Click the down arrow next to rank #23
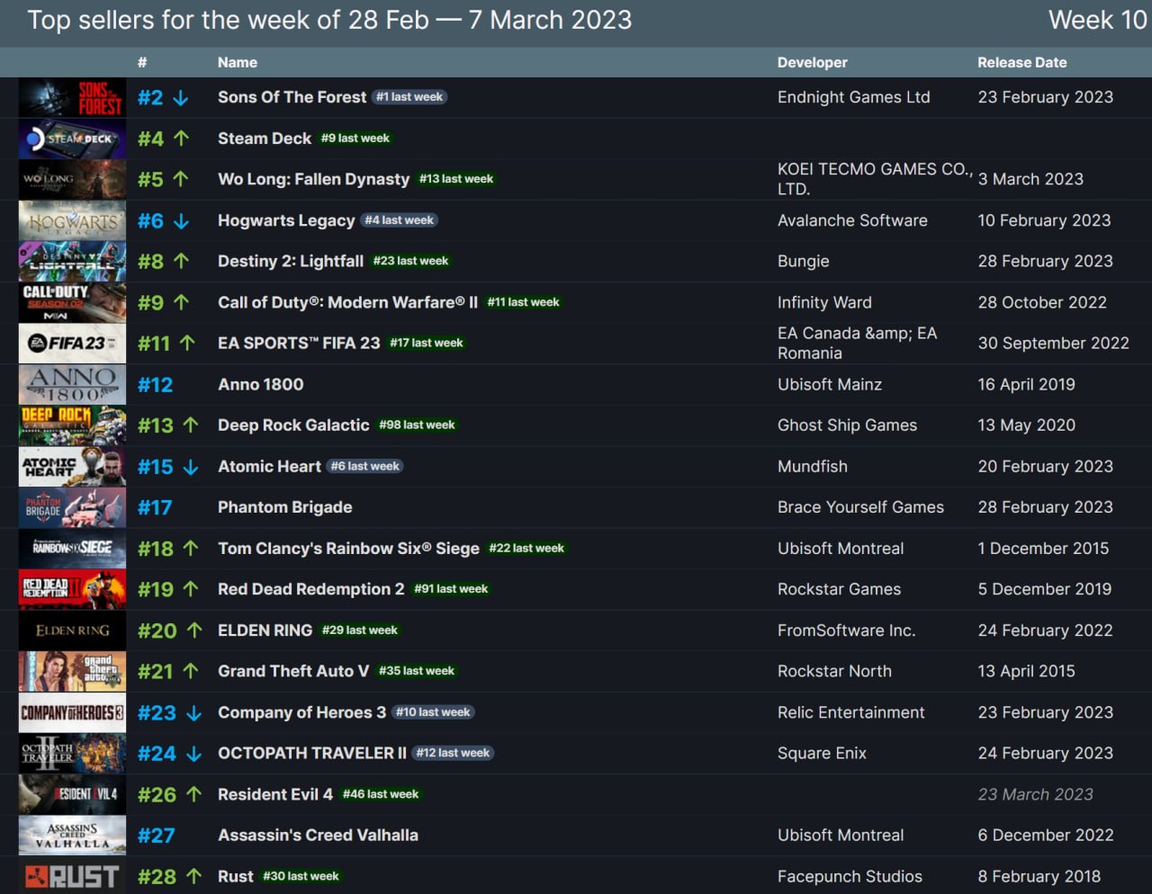The image size is (1152, 894). click(193, 713)
